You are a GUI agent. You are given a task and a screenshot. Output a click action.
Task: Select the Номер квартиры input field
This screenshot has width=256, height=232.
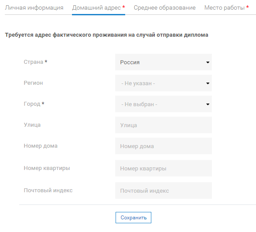pos(164,168)
